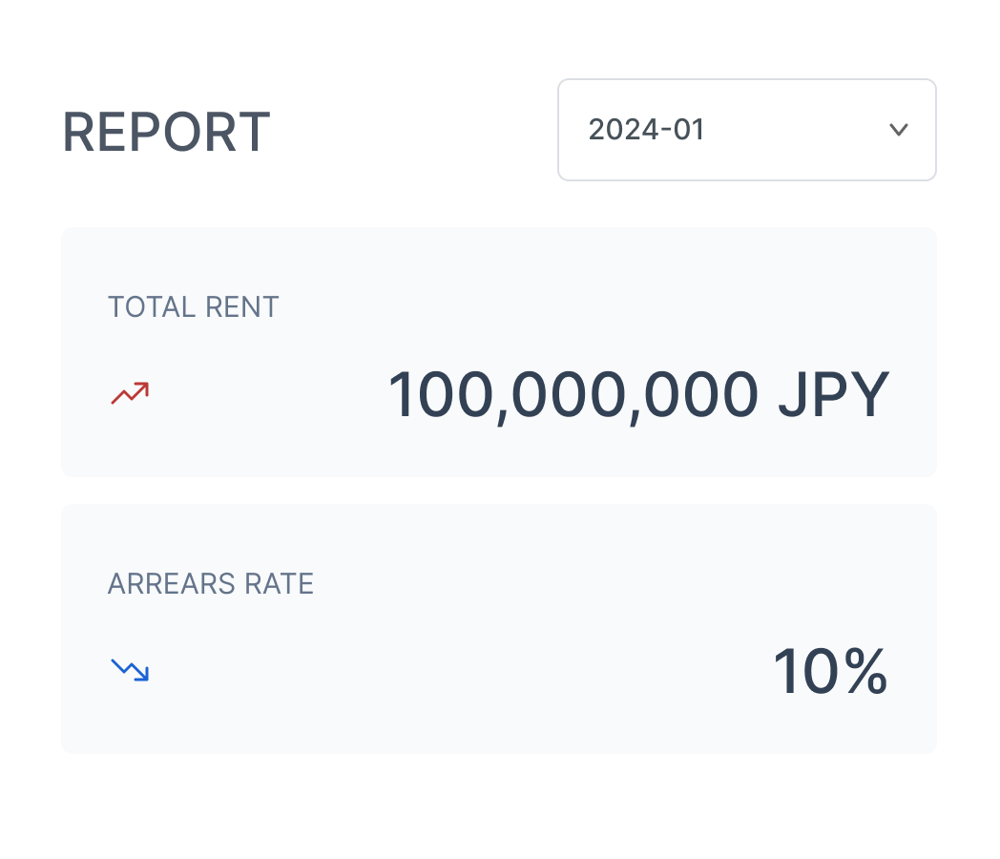Click the 100,000,000 number in Total Rent

tap(573, 395)
